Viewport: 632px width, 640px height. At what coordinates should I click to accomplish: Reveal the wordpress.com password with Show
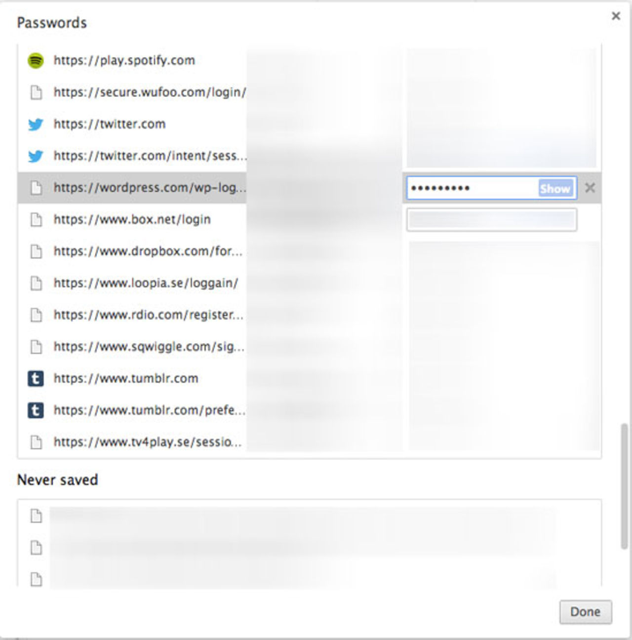pyautogui.click(x=555, y=188)
